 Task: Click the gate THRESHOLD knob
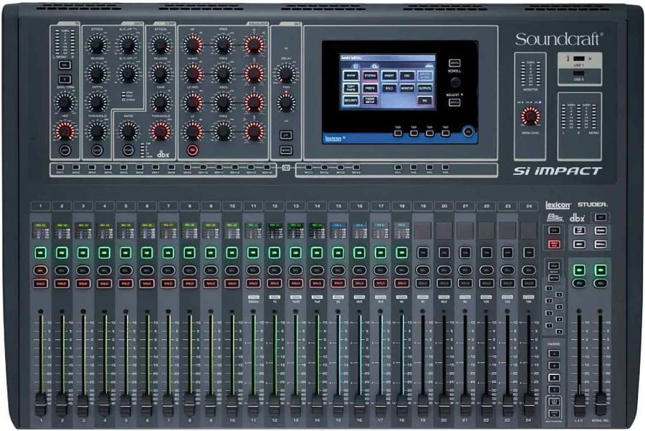pyautogui.click(x=97, y=131)
